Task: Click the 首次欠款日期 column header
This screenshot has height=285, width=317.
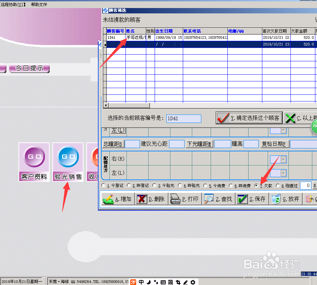Action: tap(276, 31)
